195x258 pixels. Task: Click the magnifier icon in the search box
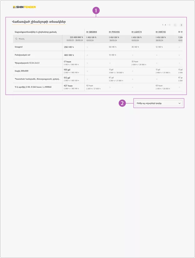click(17, 39)
